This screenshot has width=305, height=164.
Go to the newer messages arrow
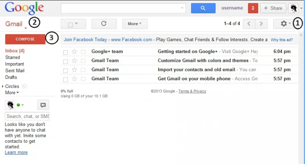(249, 24)
